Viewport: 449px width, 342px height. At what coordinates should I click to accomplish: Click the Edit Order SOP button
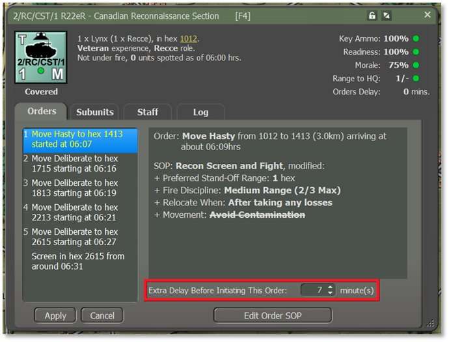tap(272, 315)
